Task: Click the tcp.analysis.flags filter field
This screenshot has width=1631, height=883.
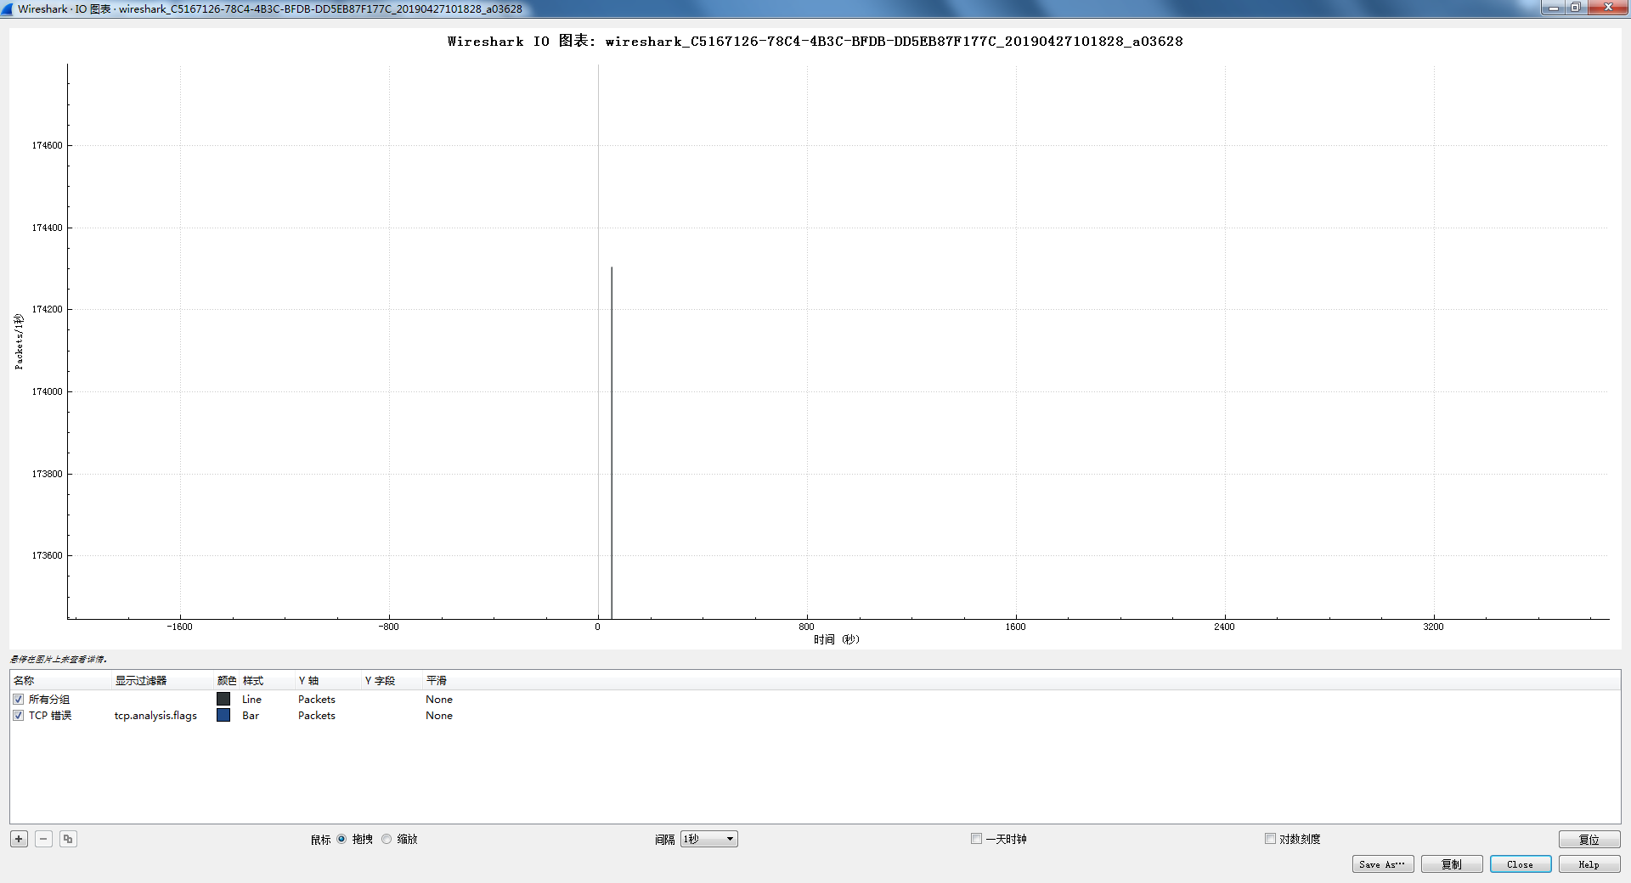Action: 155,716
